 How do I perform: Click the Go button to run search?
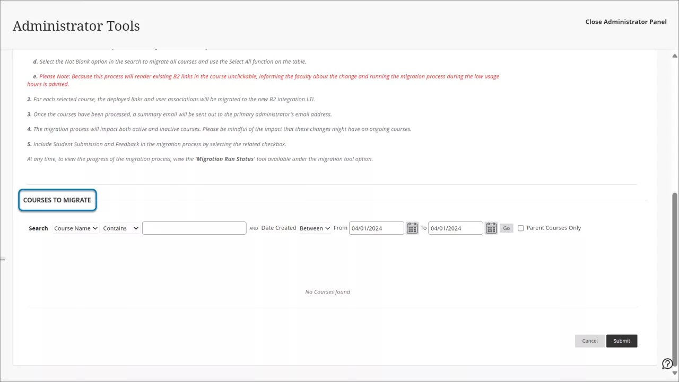[506, 228]
